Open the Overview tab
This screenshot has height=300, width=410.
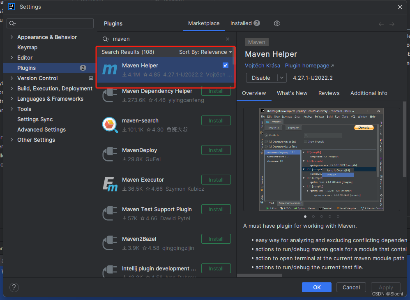[254, 93]
